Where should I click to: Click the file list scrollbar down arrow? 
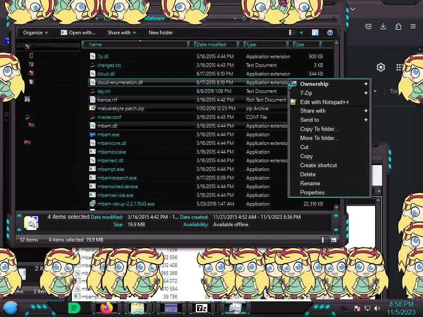click(x=336, y=207)
